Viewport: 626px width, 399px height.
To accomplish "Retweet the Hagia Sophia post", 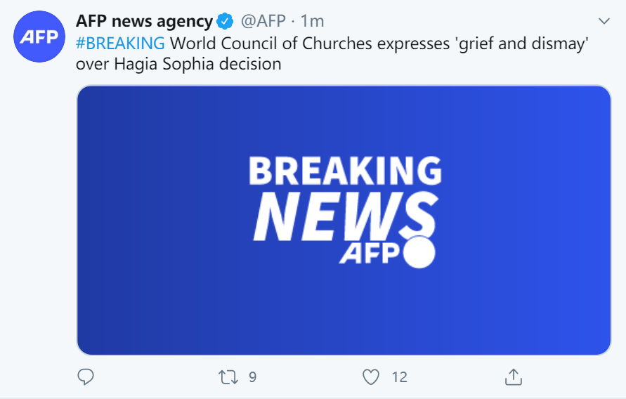I will (x=228, y=377).
